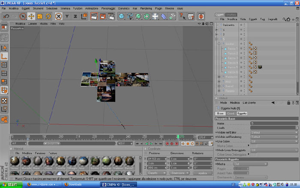Click the spline objects icon
The width and height of the screenshot is (300, 188).
point(130,16)
